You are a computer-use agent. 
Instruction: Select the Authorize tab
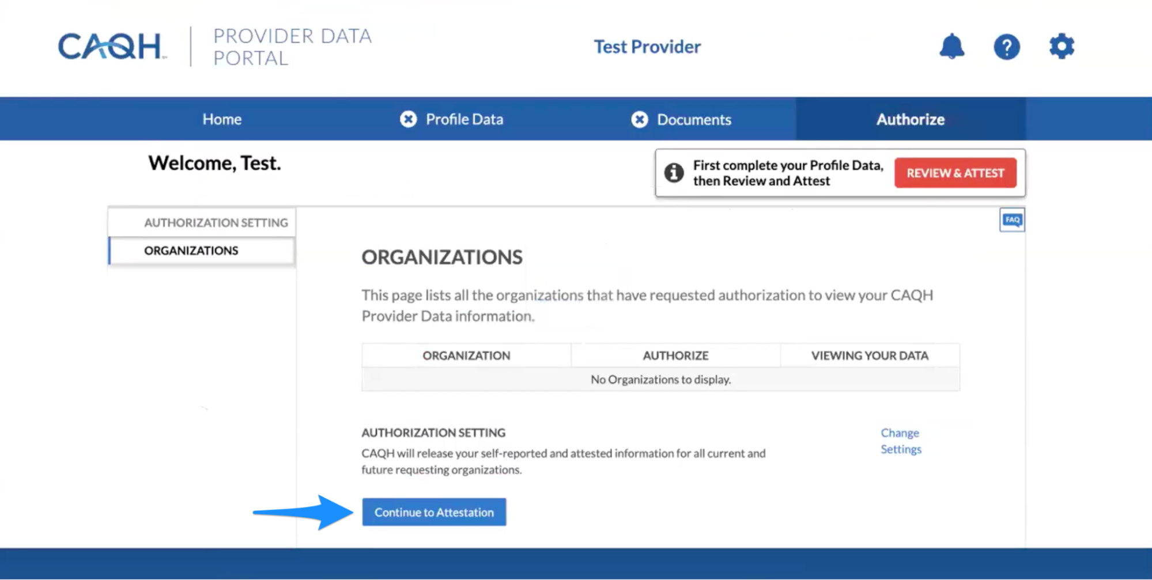[911, 119]
